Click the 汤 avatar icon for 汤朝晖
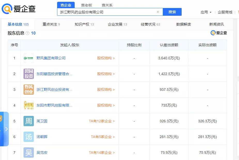The image size is (239, 160). (x=28, y=137)
